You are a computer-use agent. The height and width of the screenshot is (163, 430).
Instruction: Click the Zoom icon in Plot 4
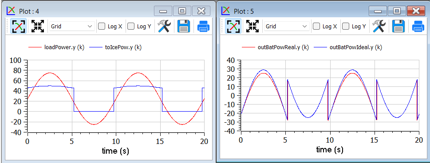tap(18, 26)
